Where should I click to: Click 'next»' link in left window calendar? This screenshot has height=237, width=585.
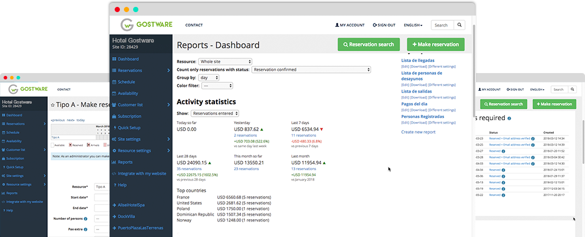70,120
